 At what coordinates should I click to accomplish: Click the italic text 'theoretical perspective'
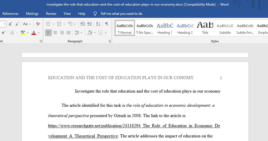[69, 116]
